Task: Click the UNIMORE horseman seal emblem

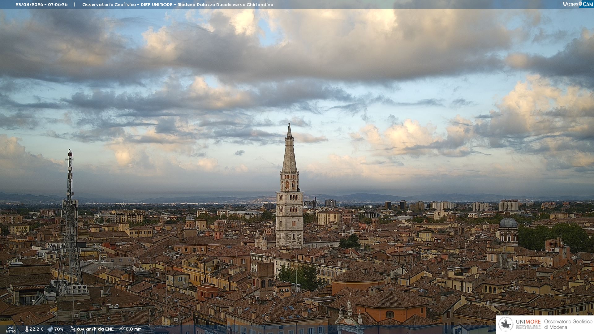Action: point(506,324)
